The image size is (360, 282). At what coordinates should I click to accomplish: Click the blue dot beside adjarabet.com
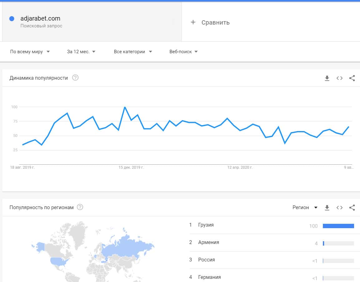tap(12, 19)
